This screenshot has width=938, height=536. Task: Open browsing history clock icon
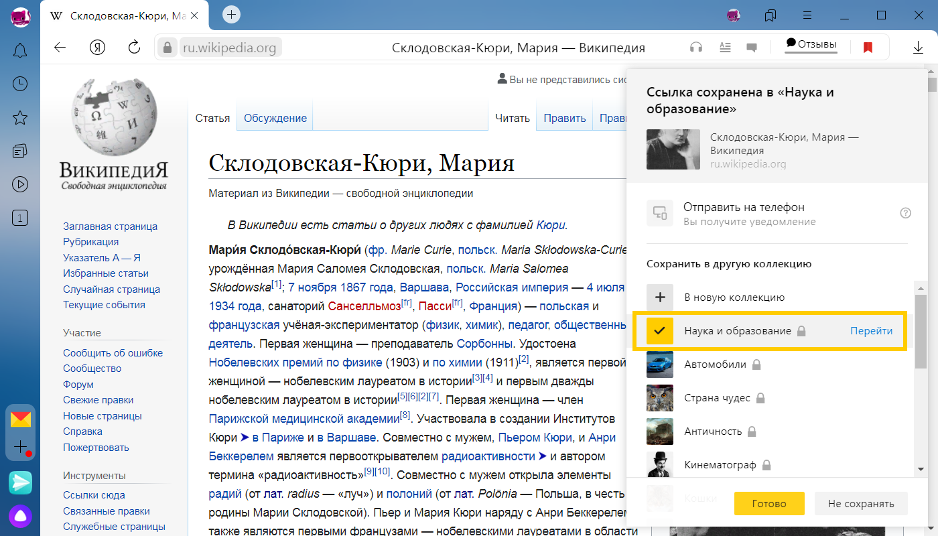tap(20, 84)
